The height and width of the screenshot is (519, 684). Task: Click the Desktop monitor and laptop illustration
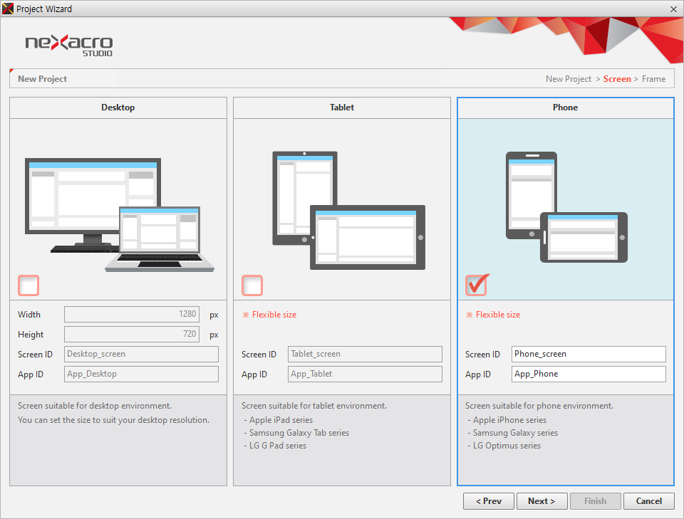119,214
